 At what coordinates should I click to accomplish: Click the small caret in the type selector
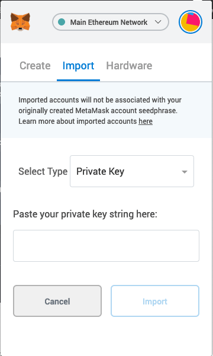pyautogui.click(x=185, y=172)
